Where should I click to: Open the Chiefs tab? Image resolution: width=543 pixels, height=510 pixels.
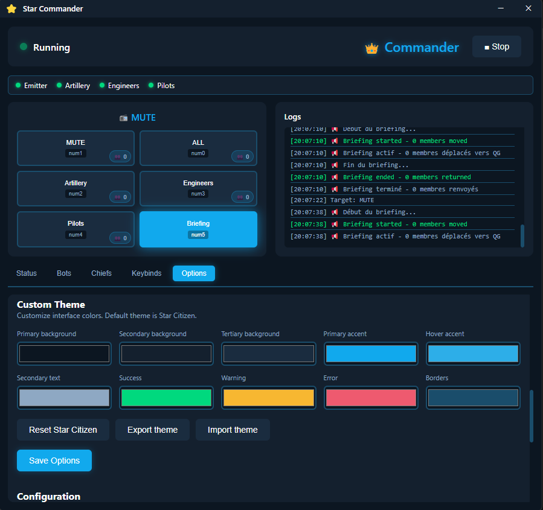tap(101, 273)
